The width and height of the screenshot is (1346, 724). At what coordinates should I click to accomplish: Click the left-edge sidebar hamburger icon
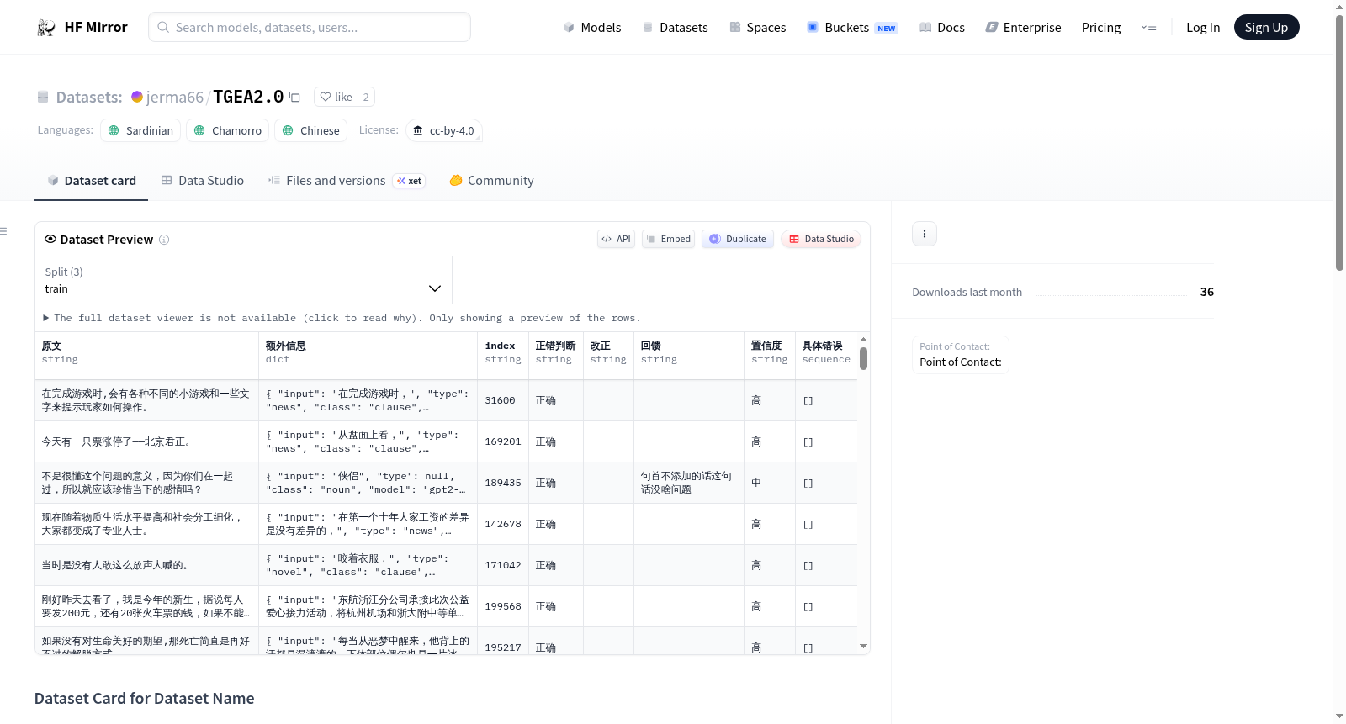(x=3, y=231)
